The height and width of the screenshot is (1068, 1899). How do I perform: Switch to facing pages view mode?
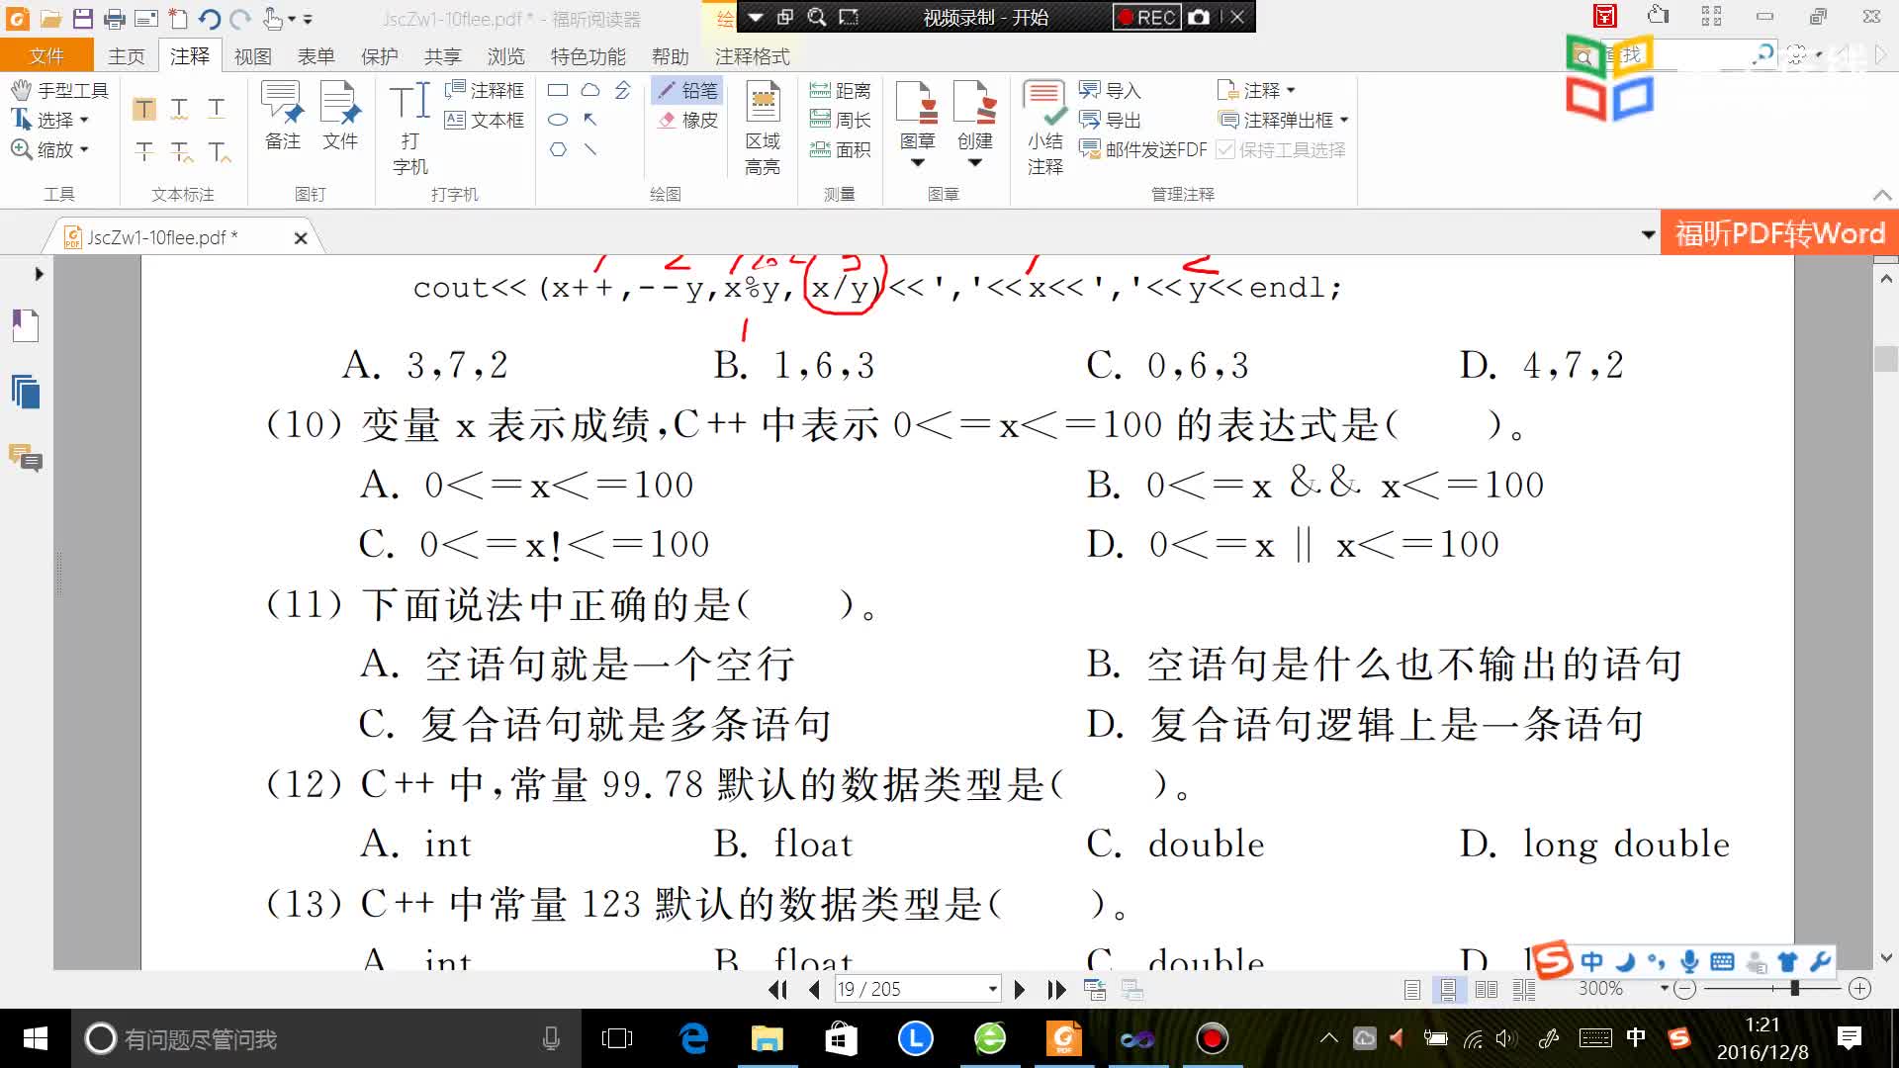[x=1486, y=989]
